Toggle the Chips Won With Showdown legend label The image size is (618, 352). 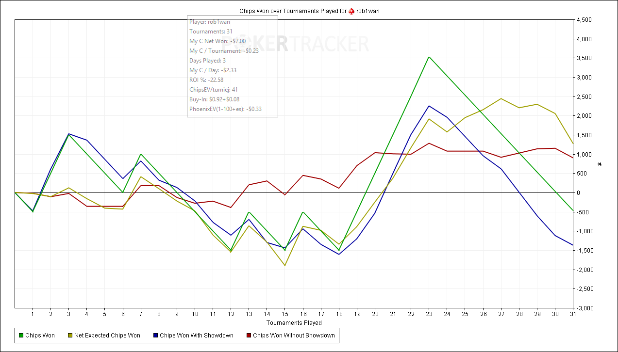(x=197, y=336)
